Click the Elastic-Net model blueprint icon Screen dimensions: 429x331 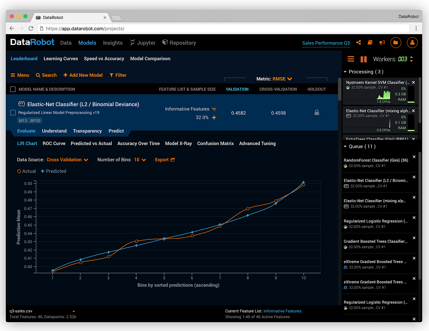pos(22,104)
